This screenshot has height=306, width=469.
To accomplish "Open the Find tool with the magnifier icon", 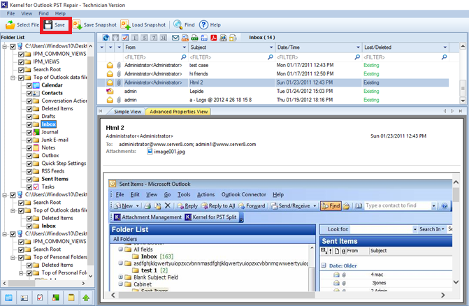I will tap(184, 25).
